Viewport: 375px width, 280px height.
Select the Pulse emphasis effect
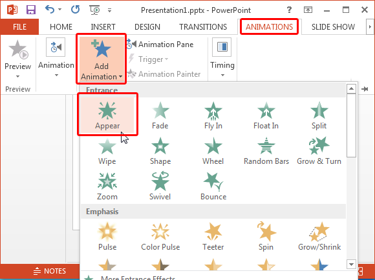pyautogui.click(x=107, y=236)
